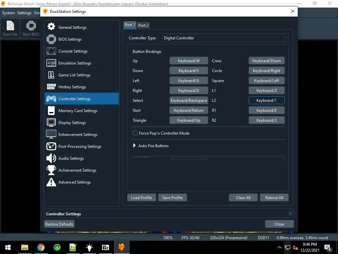This screenshot has width=338, height=254.
Task: Rebind Select button Keyboard/Backspace
Action: click(188, 101)
